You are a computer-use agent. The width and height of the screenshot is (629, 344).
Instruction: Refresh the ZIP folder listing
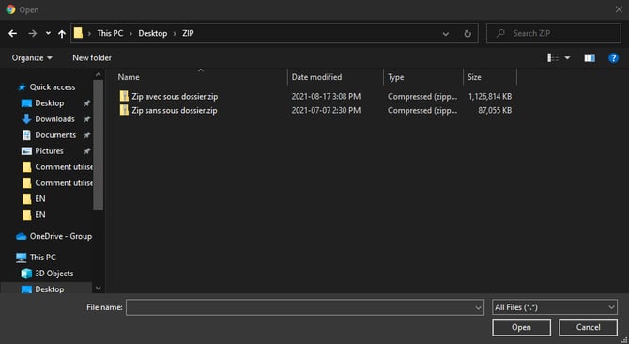468,34
